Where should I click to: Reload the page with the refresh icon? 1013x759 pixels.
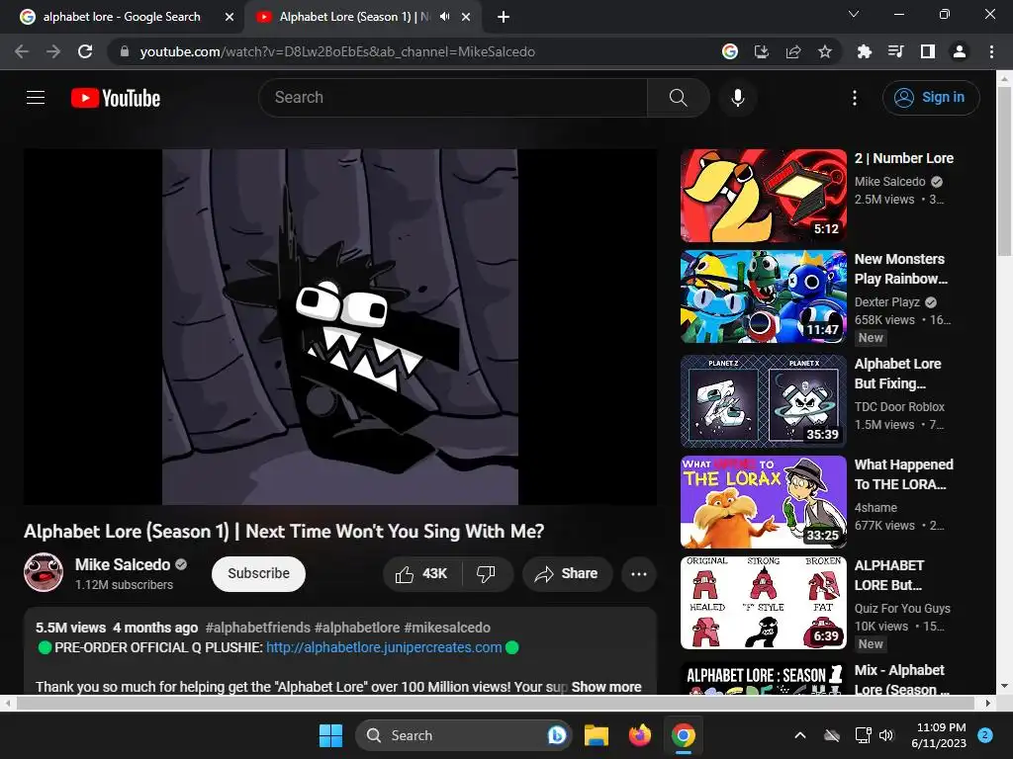point(85,51)
